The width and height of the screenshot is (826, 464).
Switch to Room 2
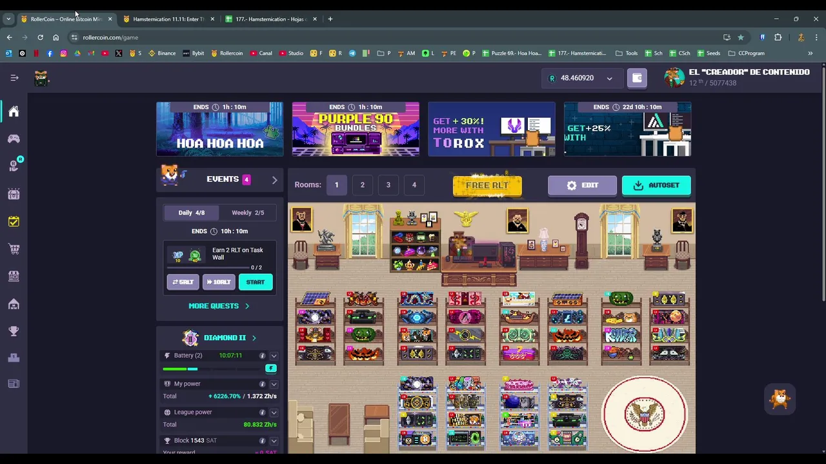[362, 185]
